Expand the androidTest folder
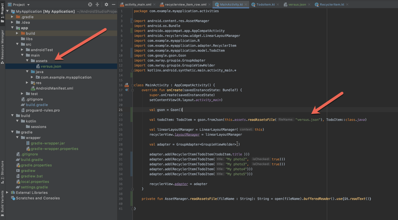This screenshot has height=220, width=398. (x=22, y=50)
